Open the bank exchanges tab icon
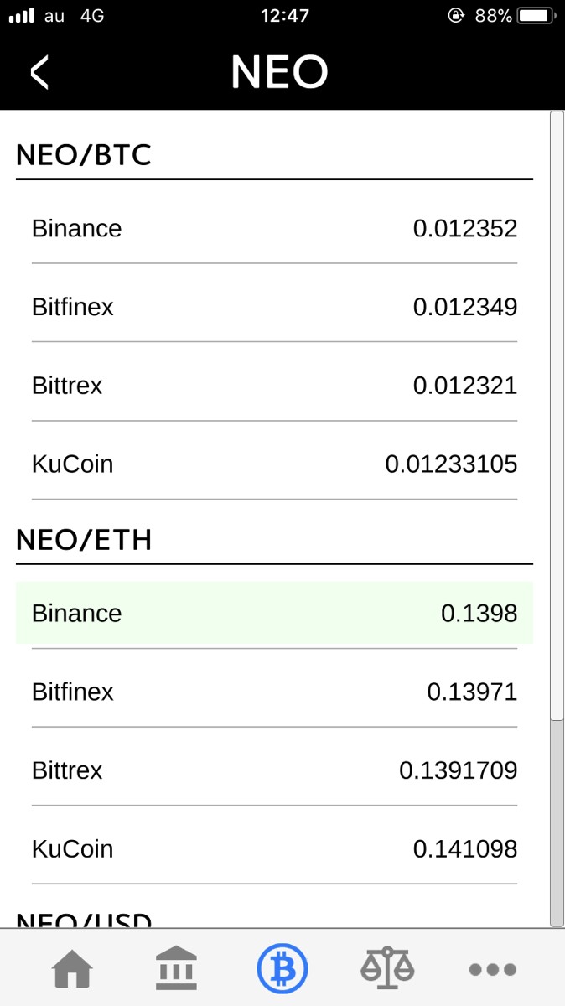 (x=177, y=969)
